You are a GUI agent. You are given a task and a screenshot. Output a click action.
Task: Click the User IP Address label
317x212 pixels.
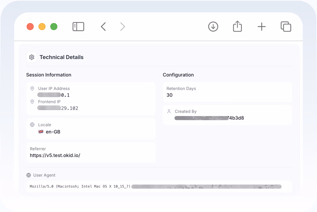(54, 89)
